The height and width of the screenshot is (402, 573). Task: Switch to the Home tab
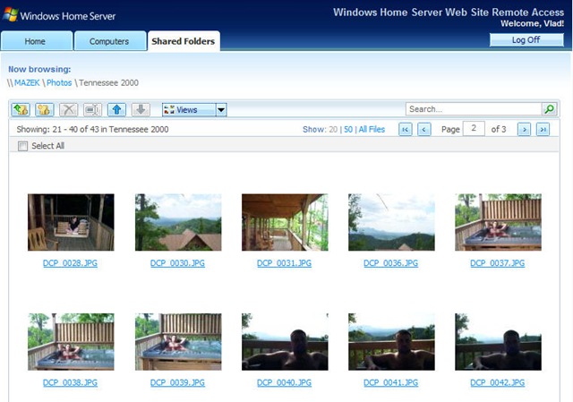click(x=36, y=41)
